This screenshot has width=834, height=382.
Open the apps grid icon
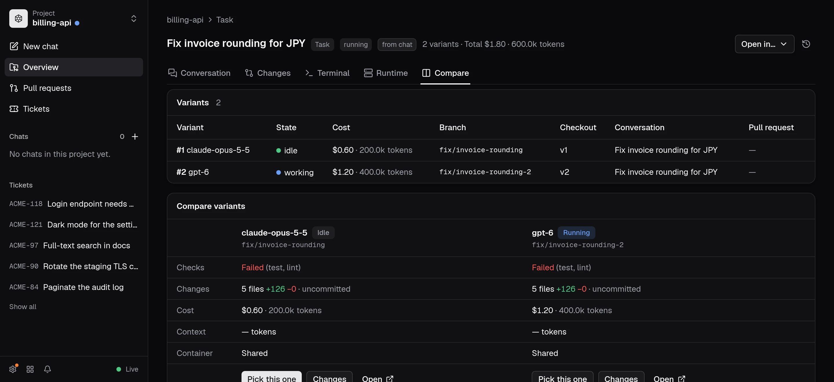[x=30, y=369]
